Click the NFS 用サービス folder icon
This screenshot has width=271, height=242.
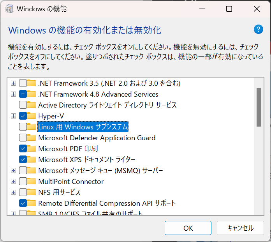[x=32, y=192]
